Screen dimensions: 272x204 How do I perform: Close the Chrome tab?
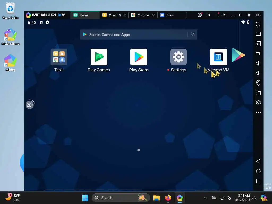pos(154,15)
